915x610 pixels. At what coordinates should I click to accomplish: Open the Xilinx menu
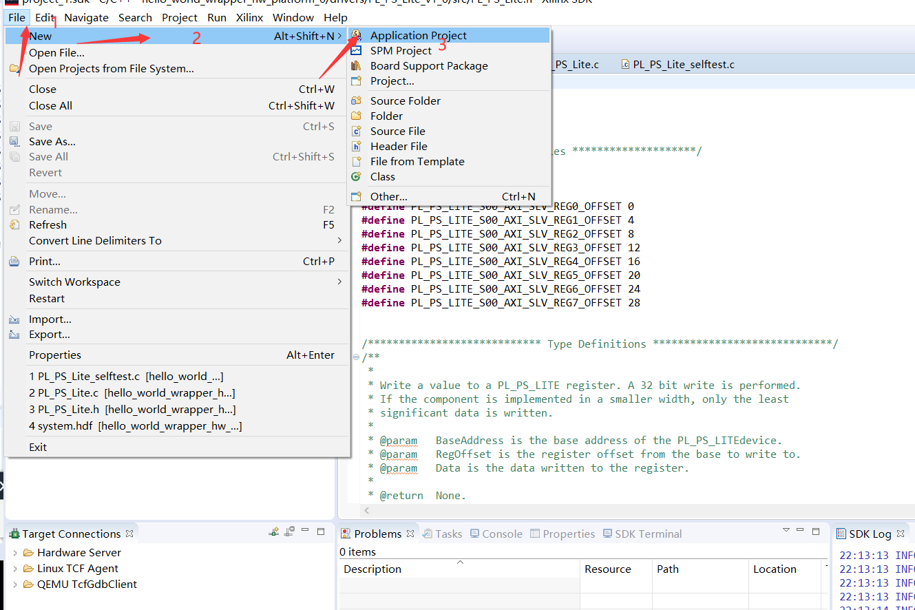249,17
